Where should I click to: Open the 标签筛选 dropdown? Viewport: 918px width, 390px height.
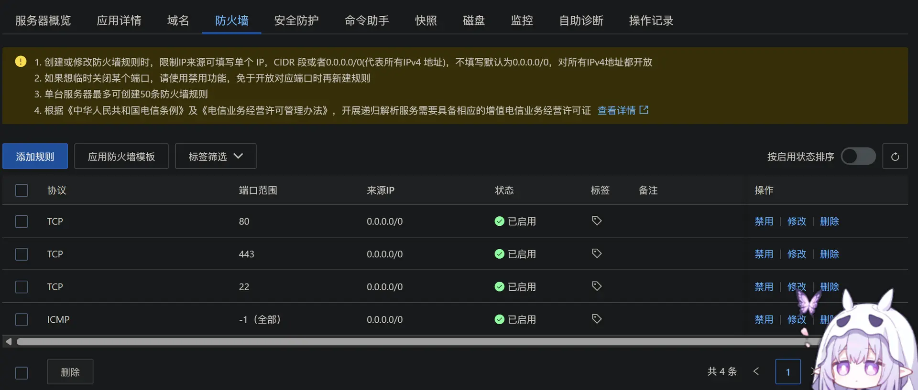click(x=216, y=157)
